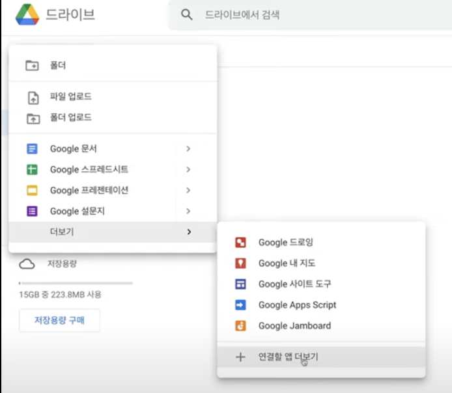The width and height of the screenshot is (452, 393).
Task: Click the 드라이브 title text
Action: pos(70,15)
